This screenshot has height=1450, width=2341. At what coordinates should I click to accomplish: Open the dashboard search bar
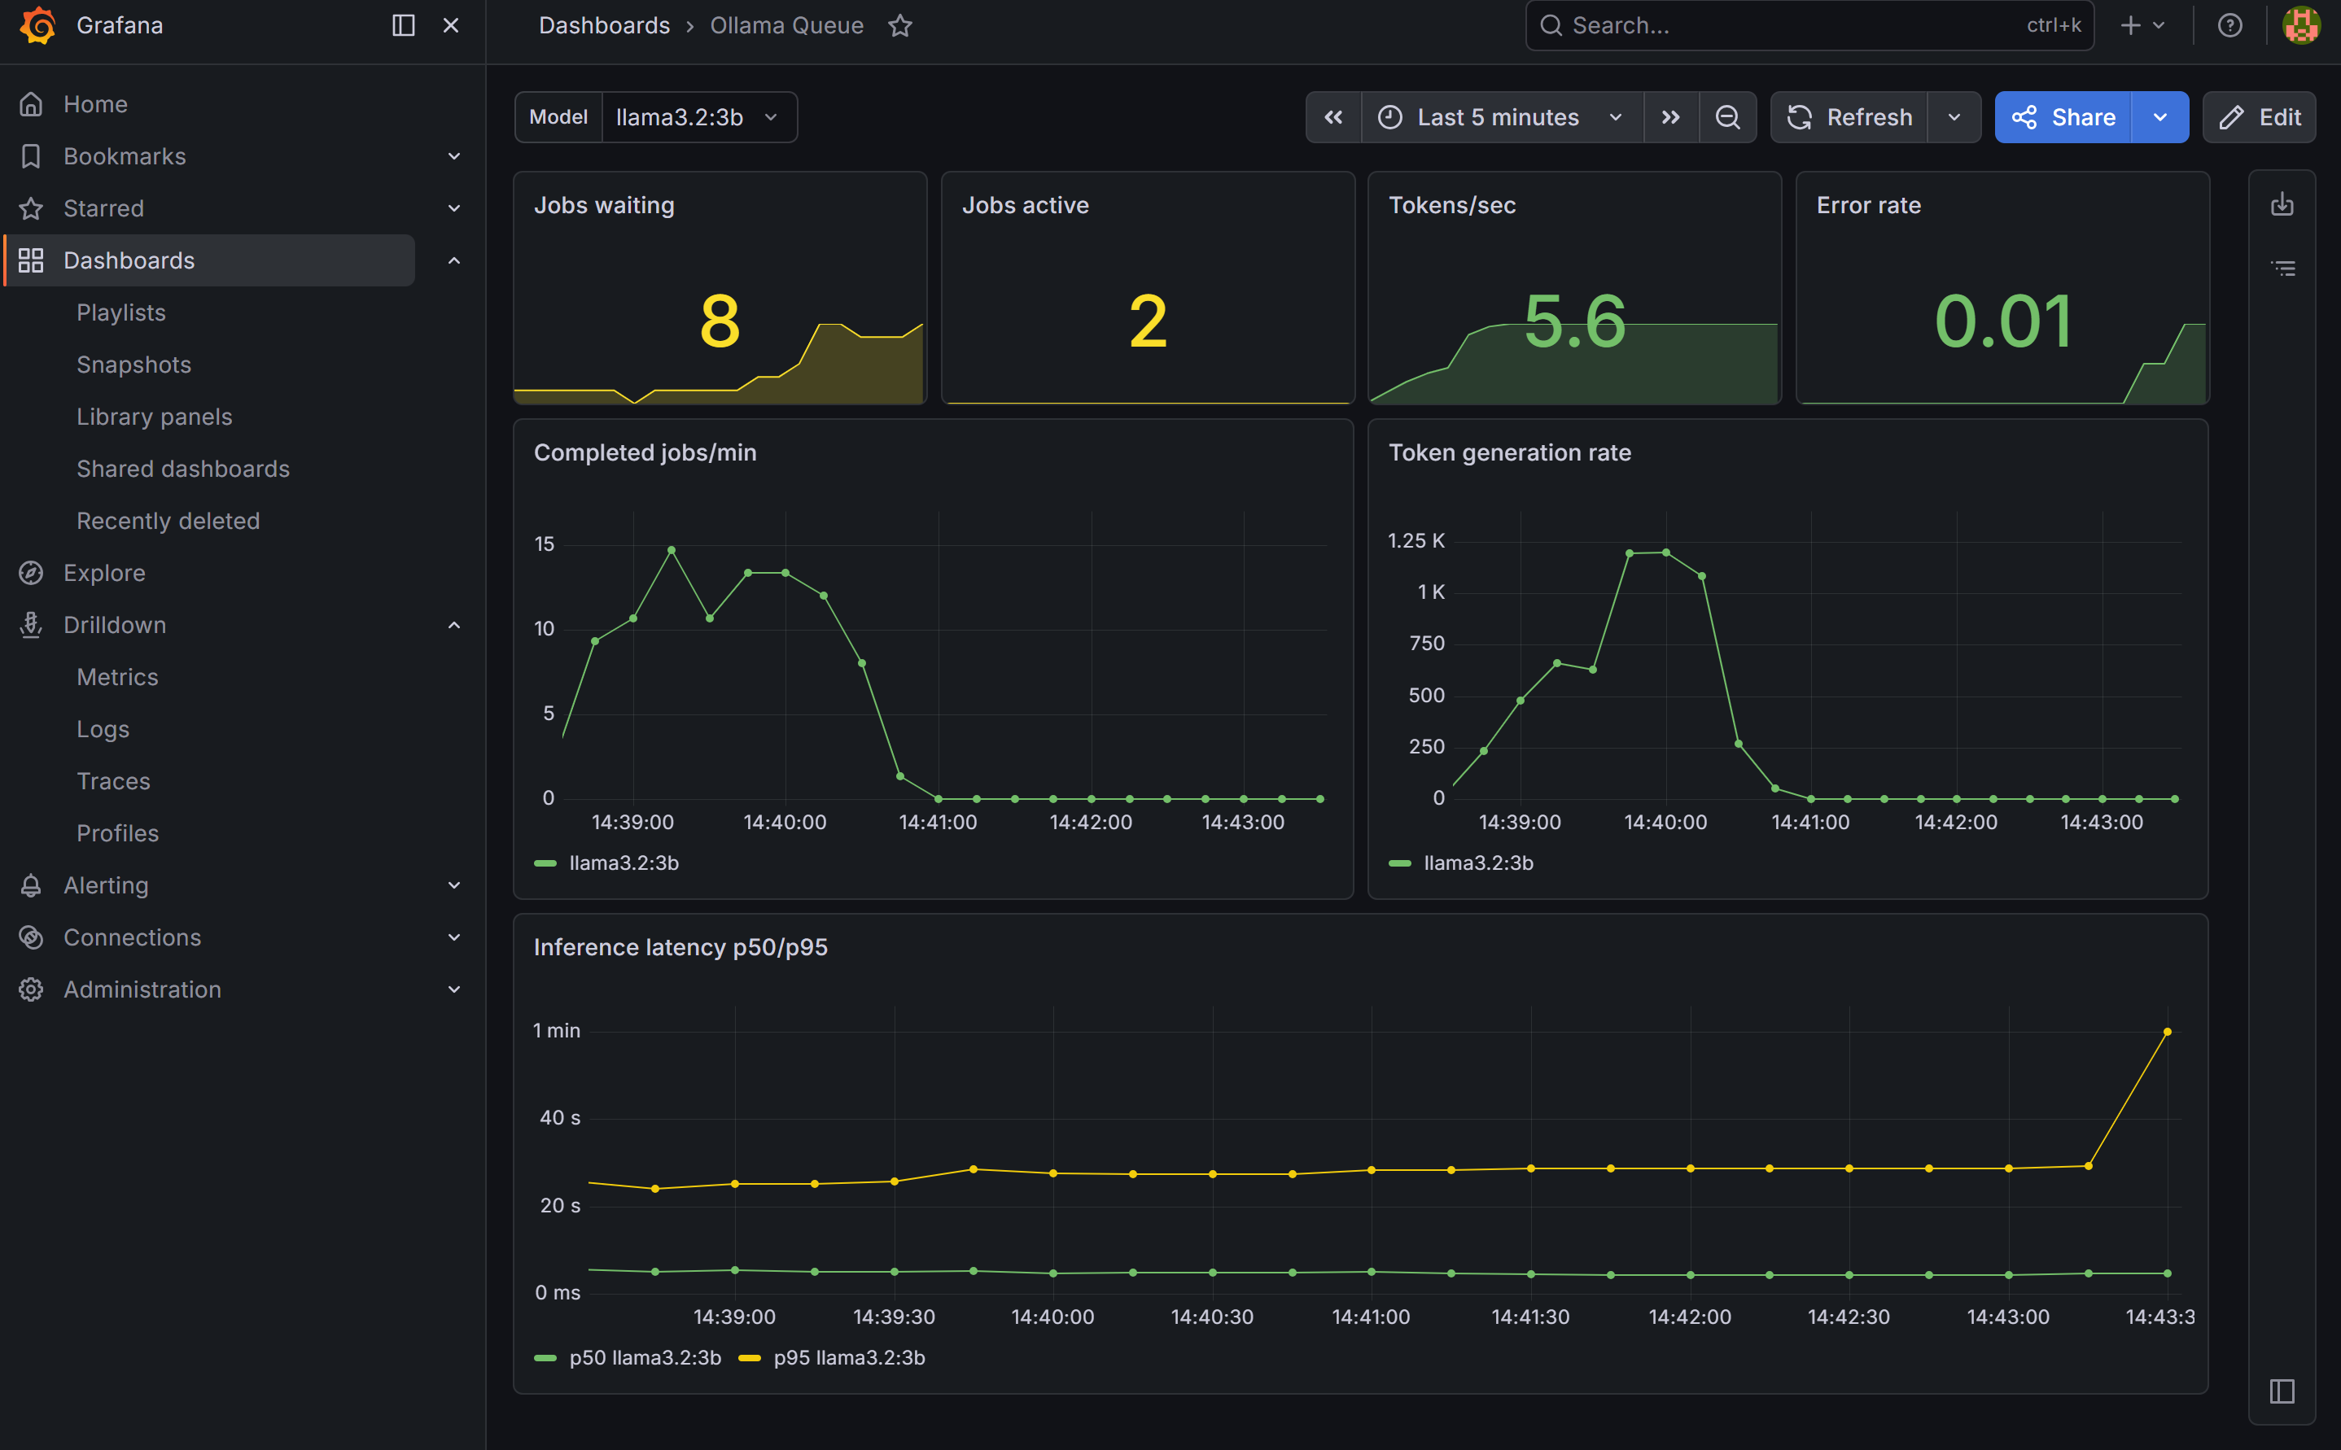click(1807, 25)
